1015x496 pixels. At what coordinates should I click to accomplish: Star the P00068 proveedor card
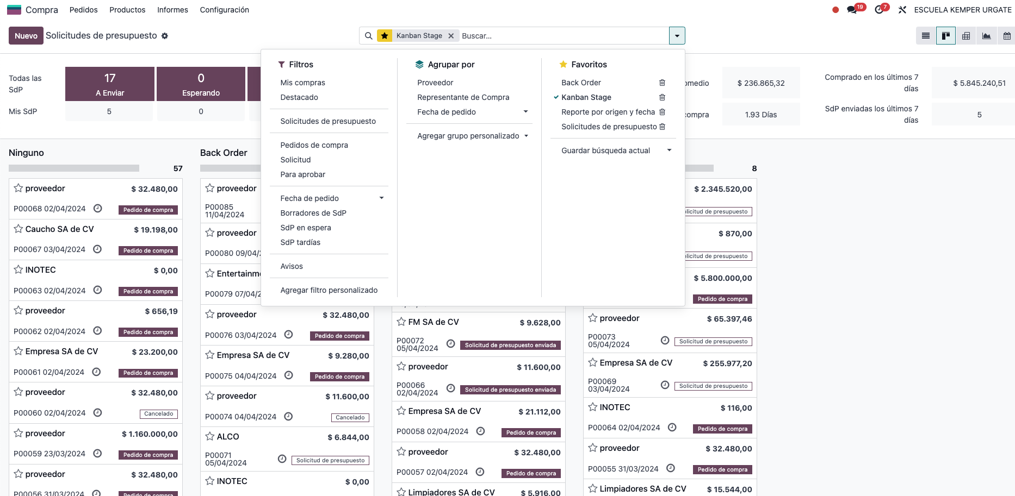(18, 188)
